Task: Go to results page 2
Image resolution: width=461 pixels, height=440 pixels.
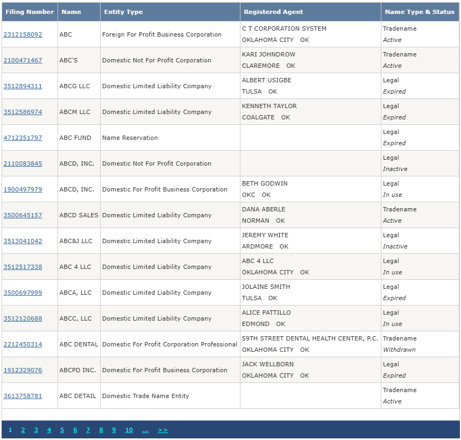Action: [x=23, y=430]
